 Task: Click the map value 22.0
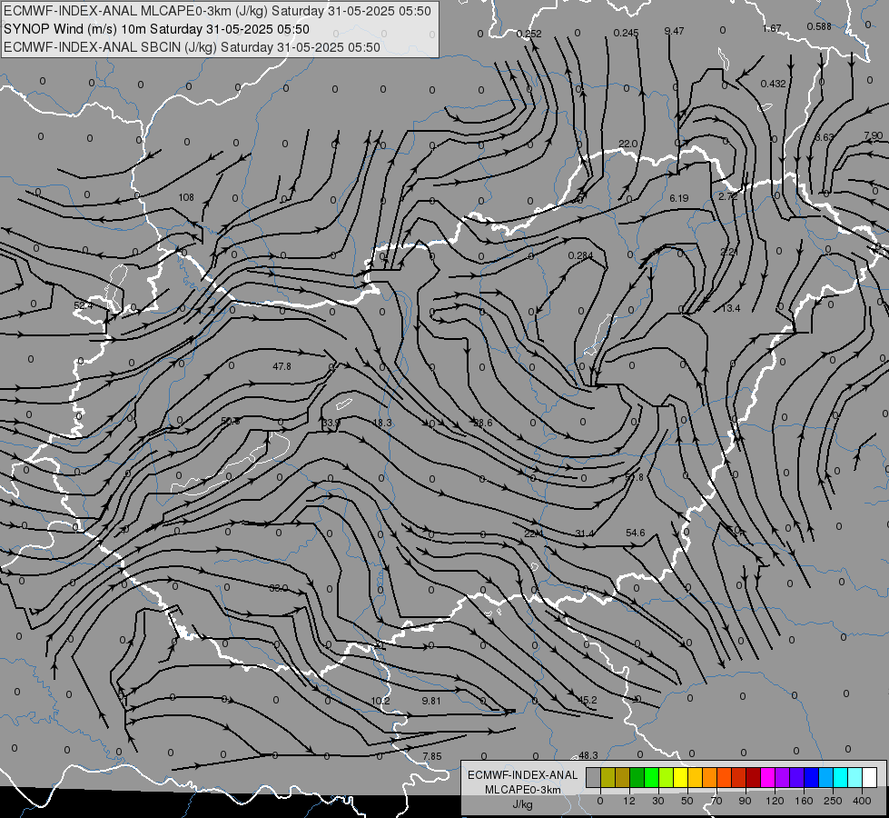(x=628, y=145)
